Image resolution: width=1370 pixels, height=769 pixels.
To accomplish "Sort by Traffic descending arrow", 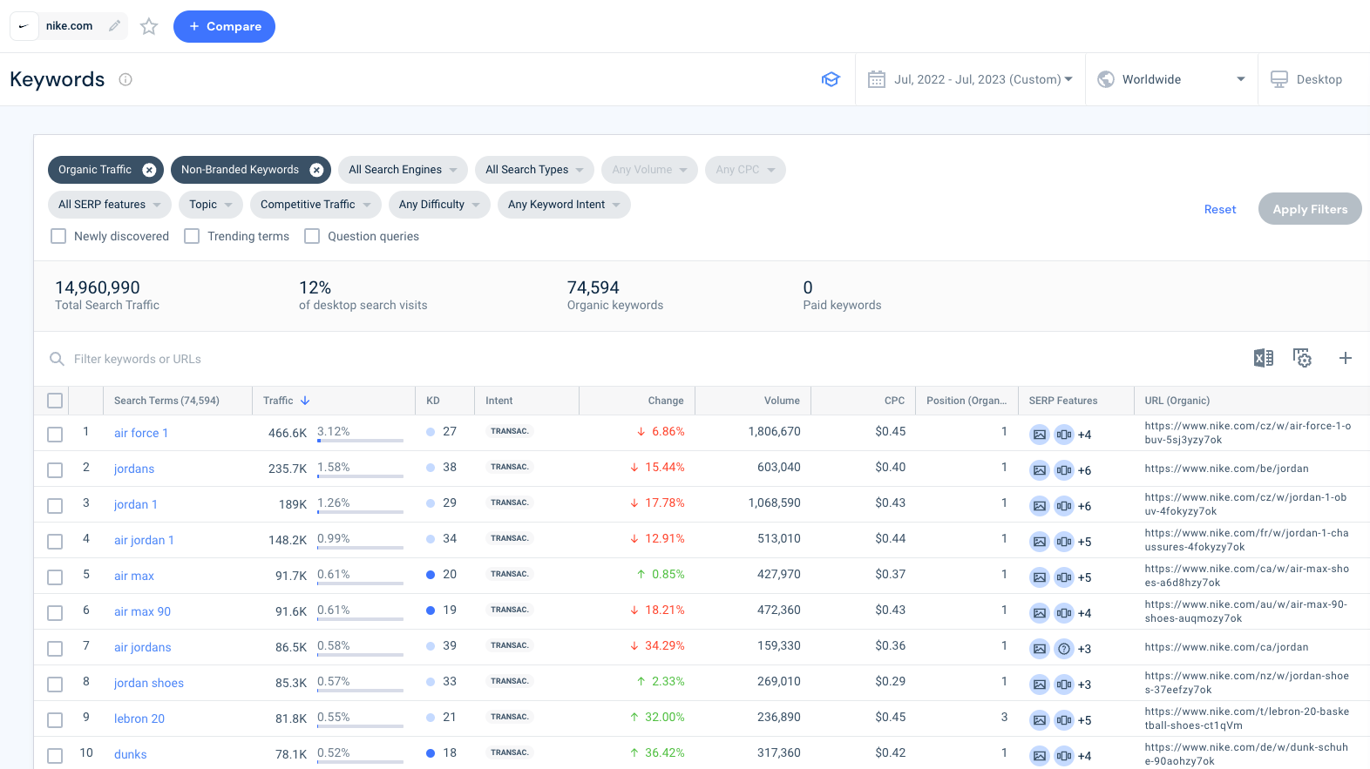I will pyautogui.click(x=305, y=401).
